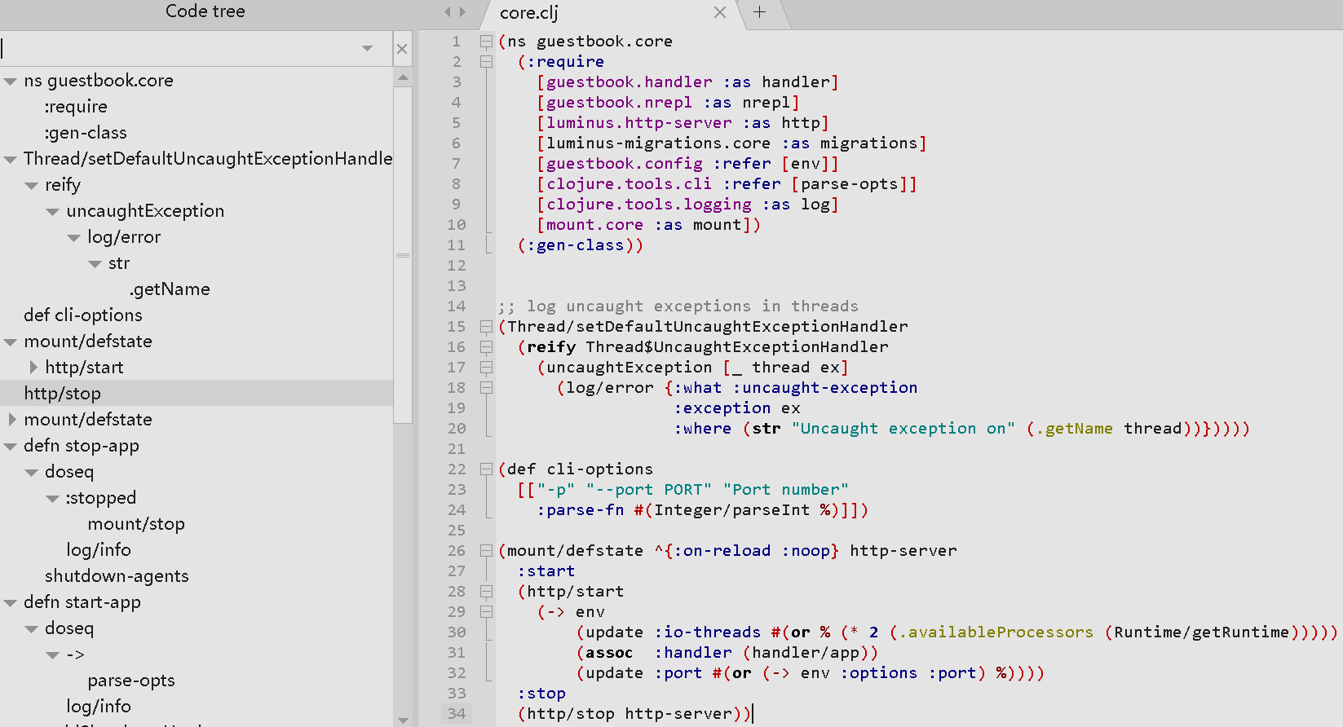1343x727 pixels.
Task: Click the :gen-class keyword on line 11
Action: (x=576, y=245)
